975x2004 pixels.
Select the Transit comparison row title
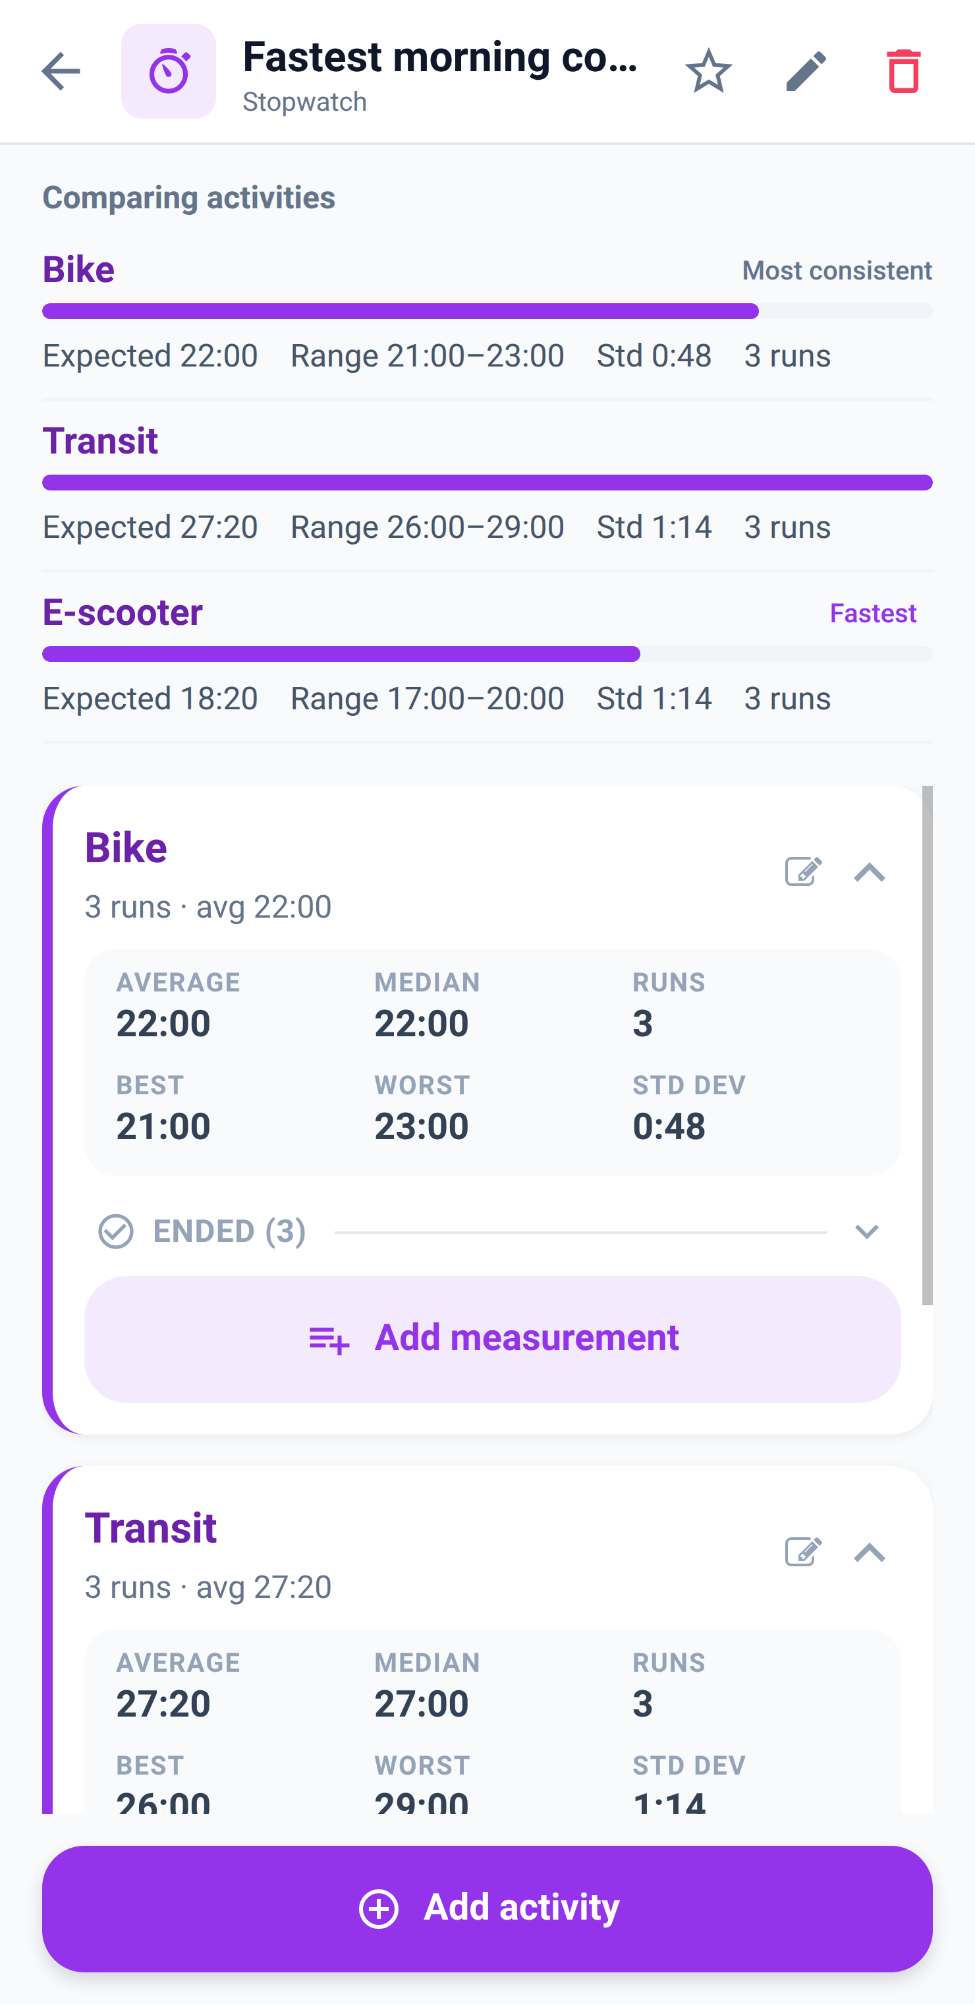100,441
